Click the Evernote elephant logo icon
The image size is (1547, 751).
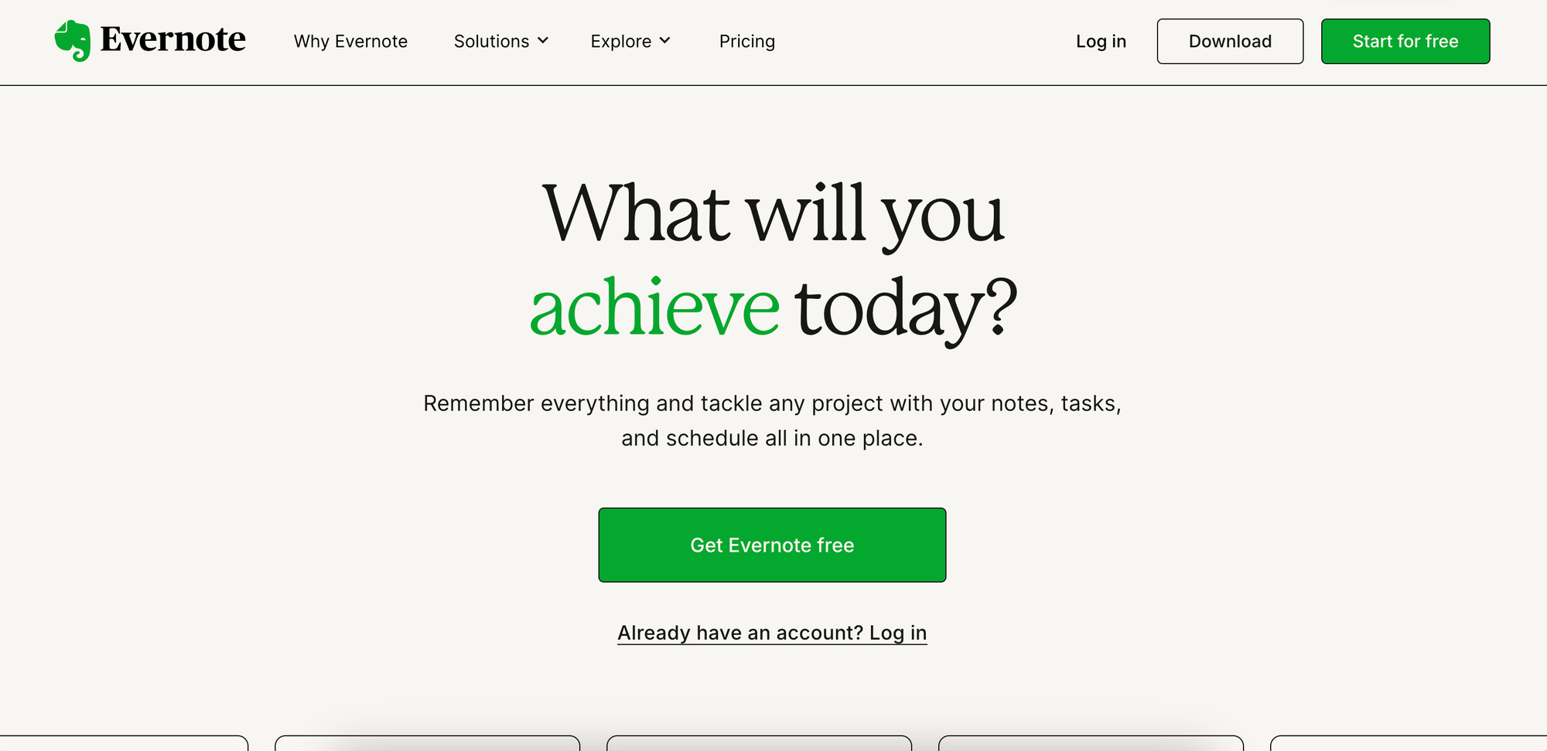point(72,41)
